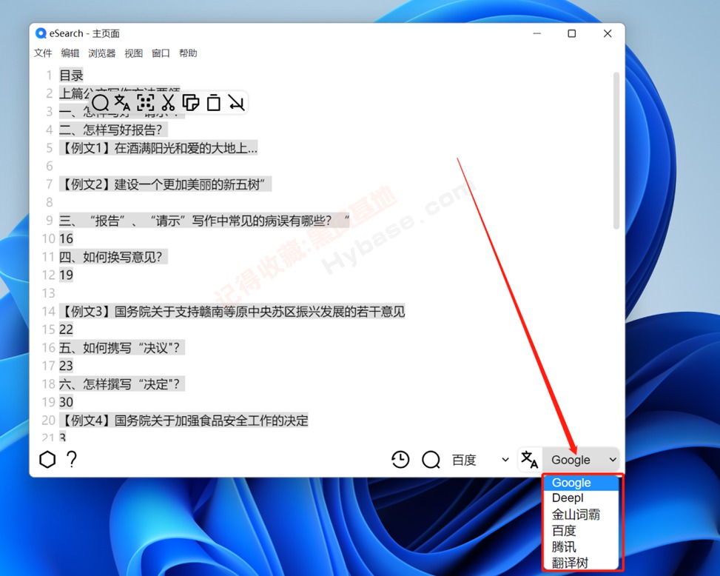
Task: Open the history clock icon
Action: point(400,459)
